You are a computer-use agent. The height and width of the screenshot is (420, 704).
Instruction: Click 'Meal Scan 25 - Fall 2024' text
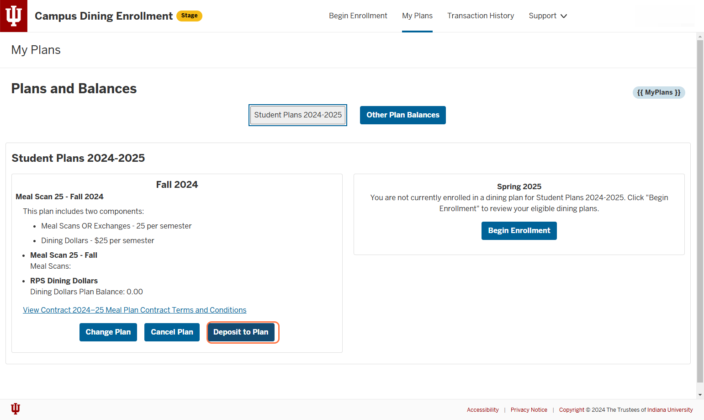pyautogui.click(x=59, y=197)
